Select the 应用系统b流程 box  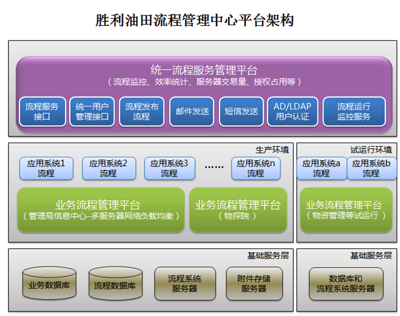coord(372,168)
